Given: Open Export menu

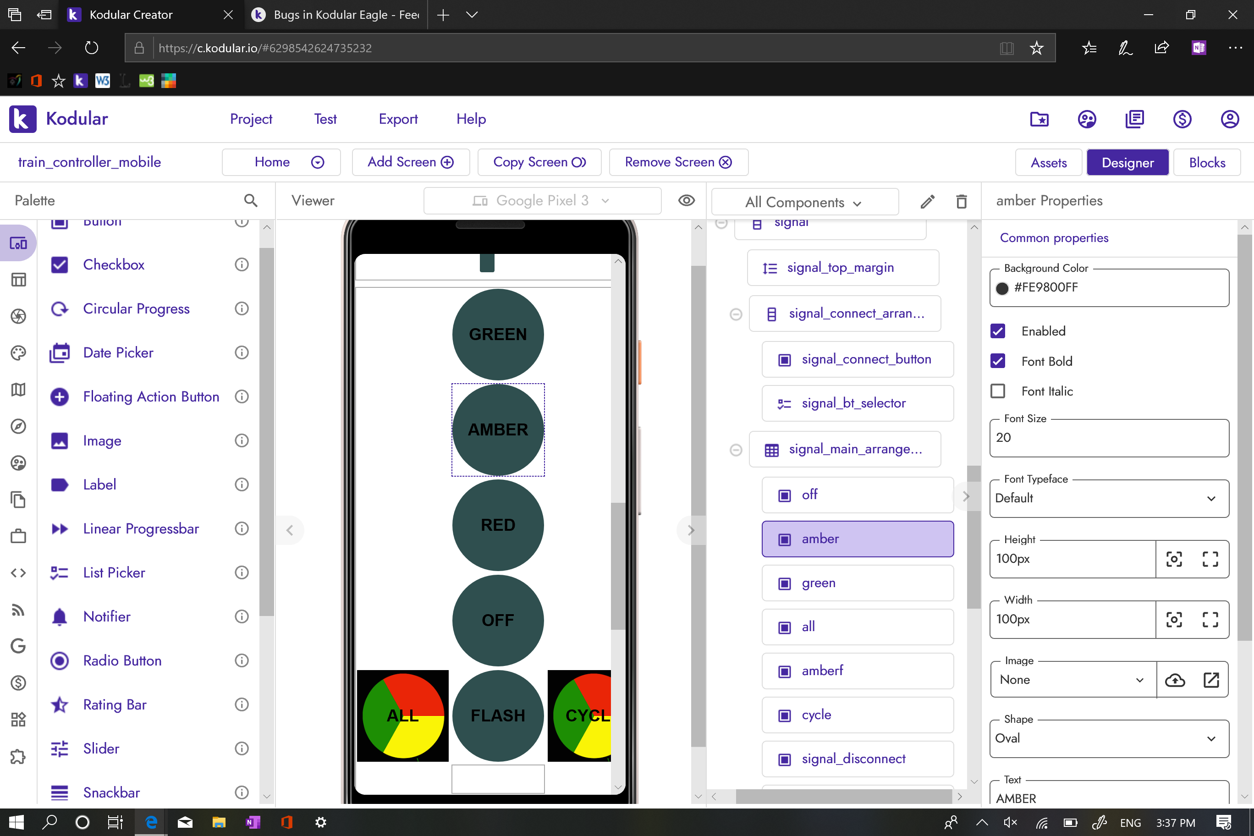Looking at the screenshot, I should point(398,119).
